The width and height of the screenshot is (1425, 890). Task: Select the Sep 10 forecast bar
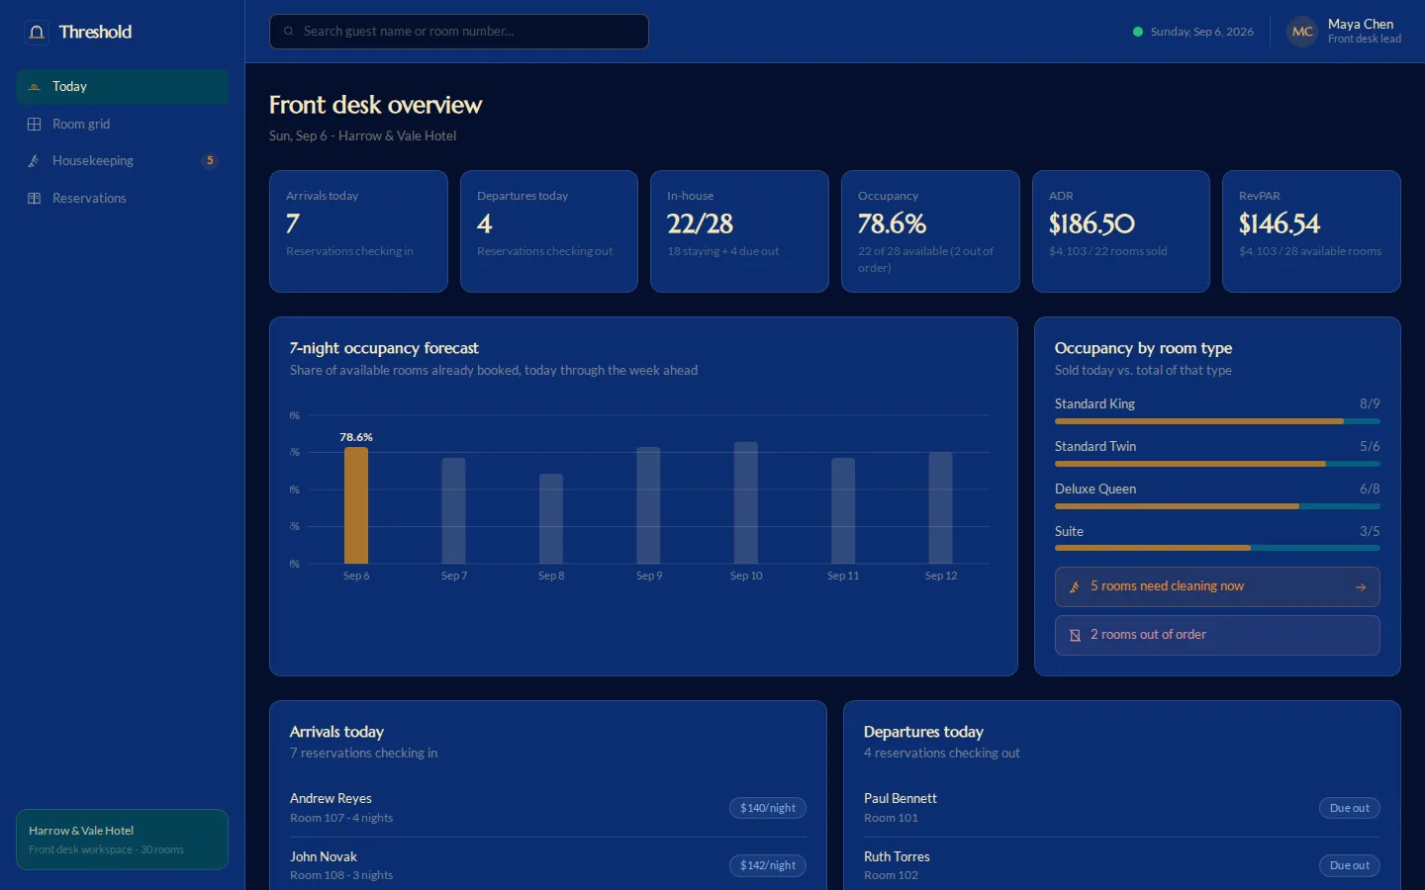pyautogui.click(x=746, y=503)
